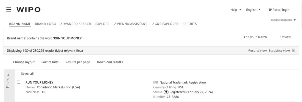Open the Download results menu
This screenshot has height=102, width=302.
pos(110,62)
